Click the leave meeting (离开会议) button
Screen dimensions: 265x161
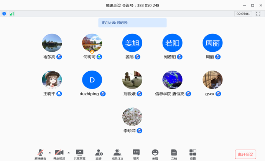(245, 154)
